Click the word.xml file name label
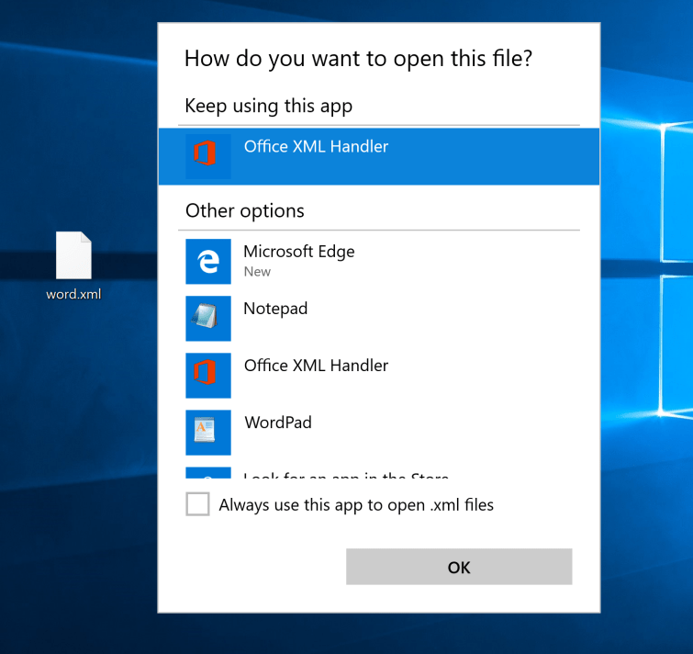This screenshot has width=693, height=654. [73, 294]
